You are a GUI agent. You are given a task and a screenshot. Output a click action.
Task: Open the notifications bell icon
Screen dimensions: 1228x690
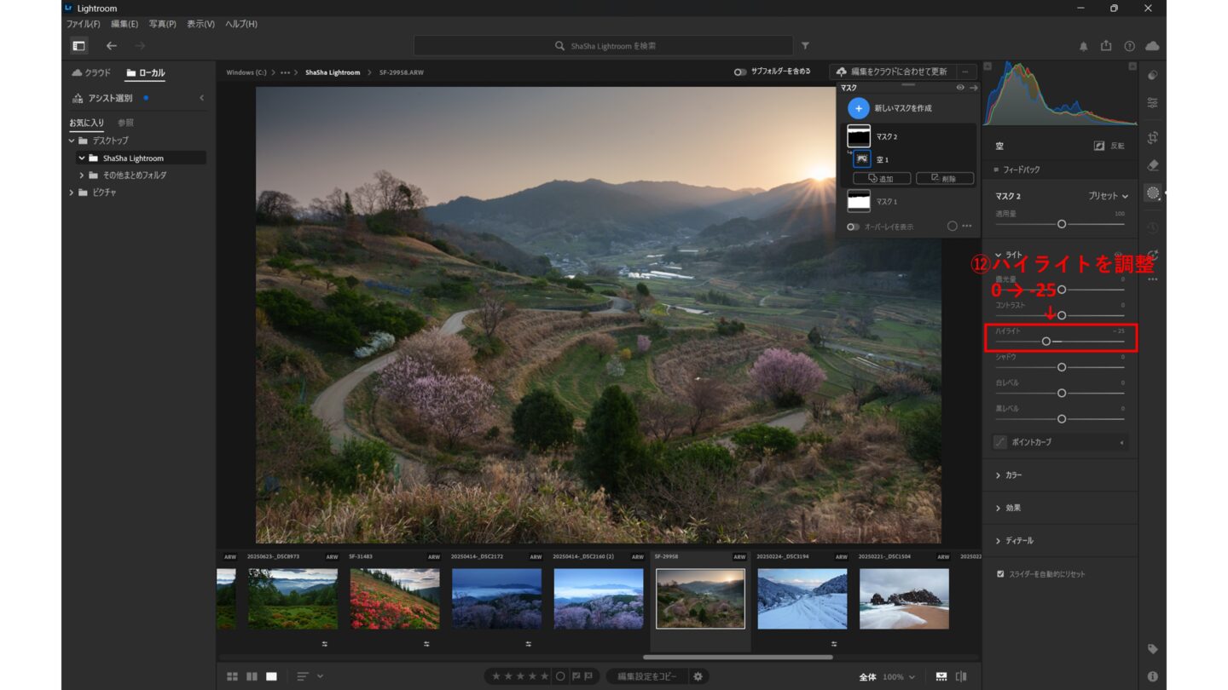1084,46
